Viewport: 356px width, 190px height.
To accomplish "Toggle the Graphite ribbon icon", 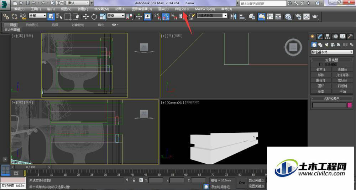I will tap(262, 17).
